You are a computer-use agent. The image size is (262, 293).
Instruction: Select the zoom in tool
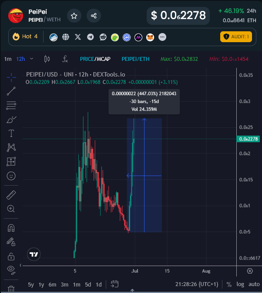11,209
